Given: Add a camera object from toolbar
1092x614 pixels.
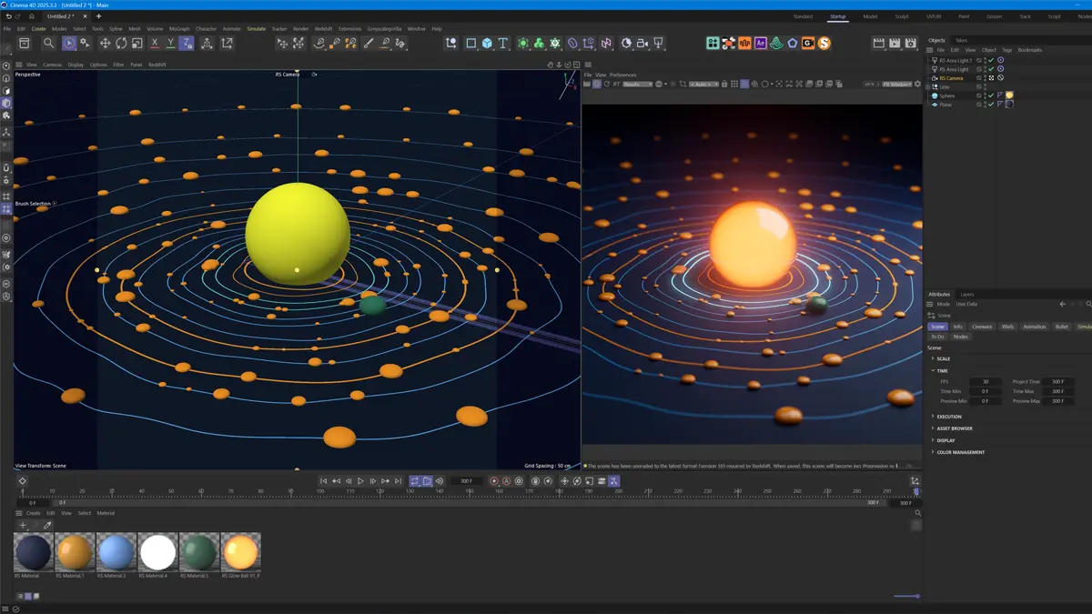Looking at the screenshot, I should pyautogui.click(x=642, y=43).
